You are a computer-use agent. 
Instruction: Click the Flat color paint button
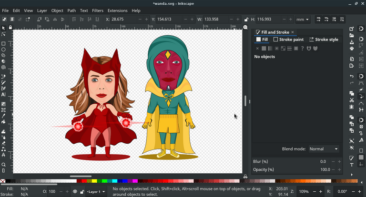point(264,49)
